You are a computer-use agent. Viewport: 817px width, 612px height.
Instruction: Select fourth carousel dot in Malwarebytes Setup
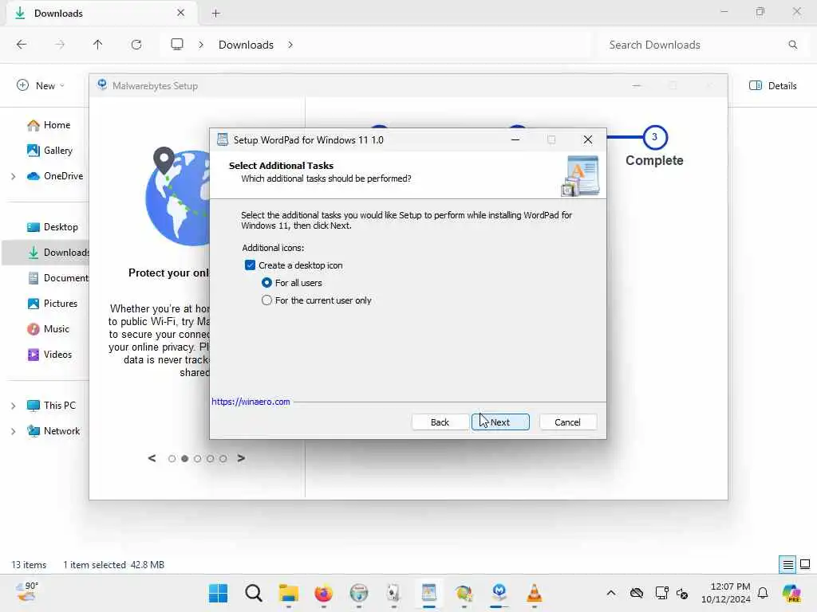(210, 458)
